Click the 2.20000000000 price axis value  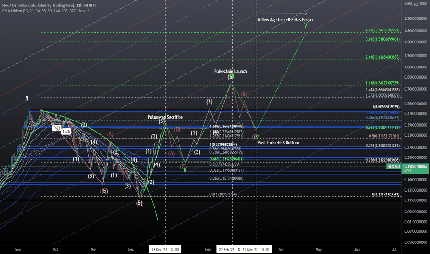pos(416,18)
